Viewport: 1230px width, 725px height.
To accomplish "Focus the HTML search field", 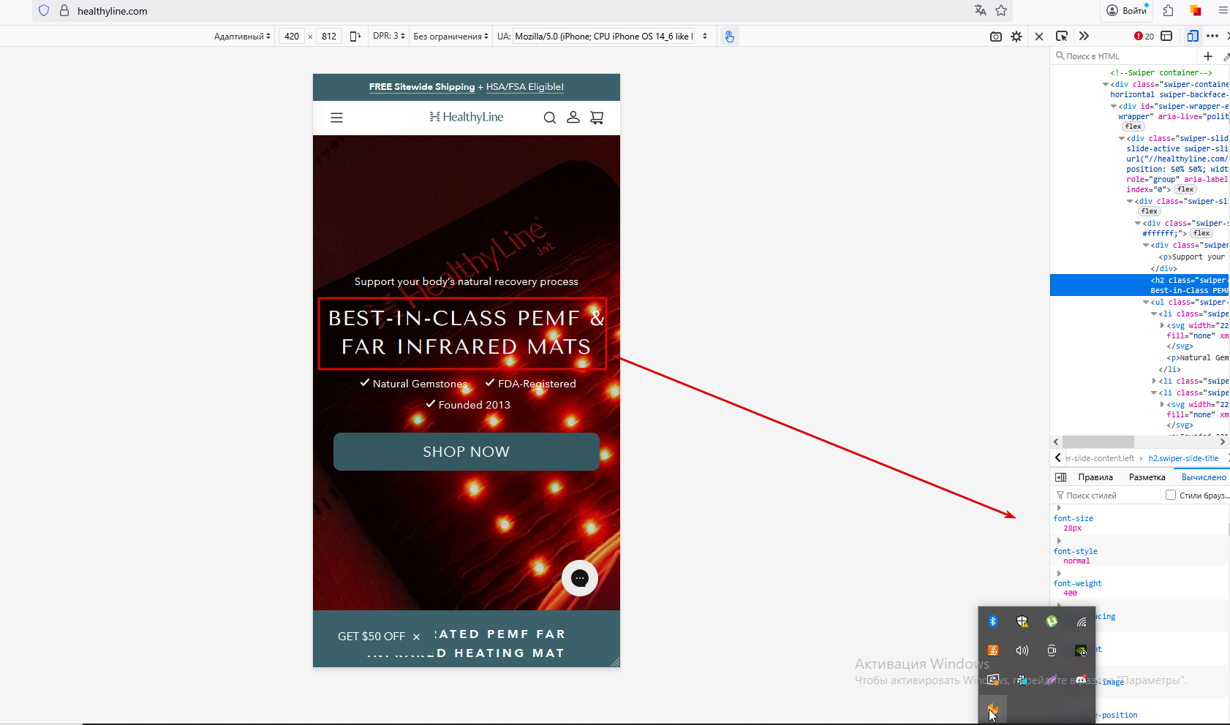I will tap(1126, 56).
